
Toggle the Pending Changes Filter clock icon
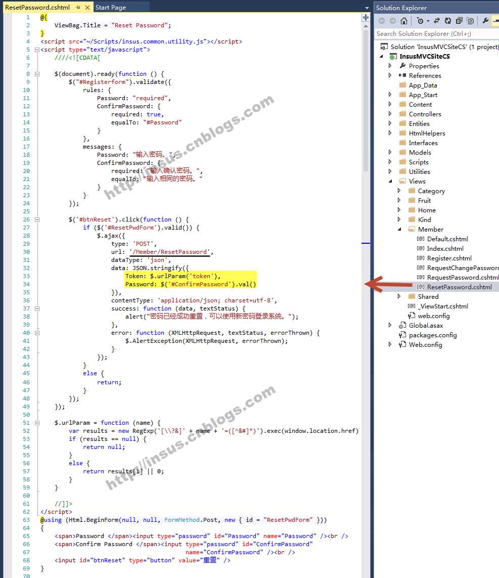[x=420, y=21]
